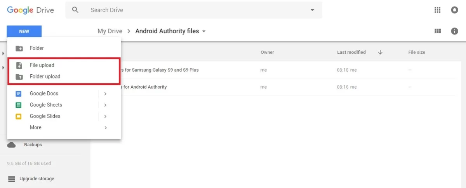Open the Google apps grid icon
Image resolution: width=466 pixels, height=188 pixels.
438,10
